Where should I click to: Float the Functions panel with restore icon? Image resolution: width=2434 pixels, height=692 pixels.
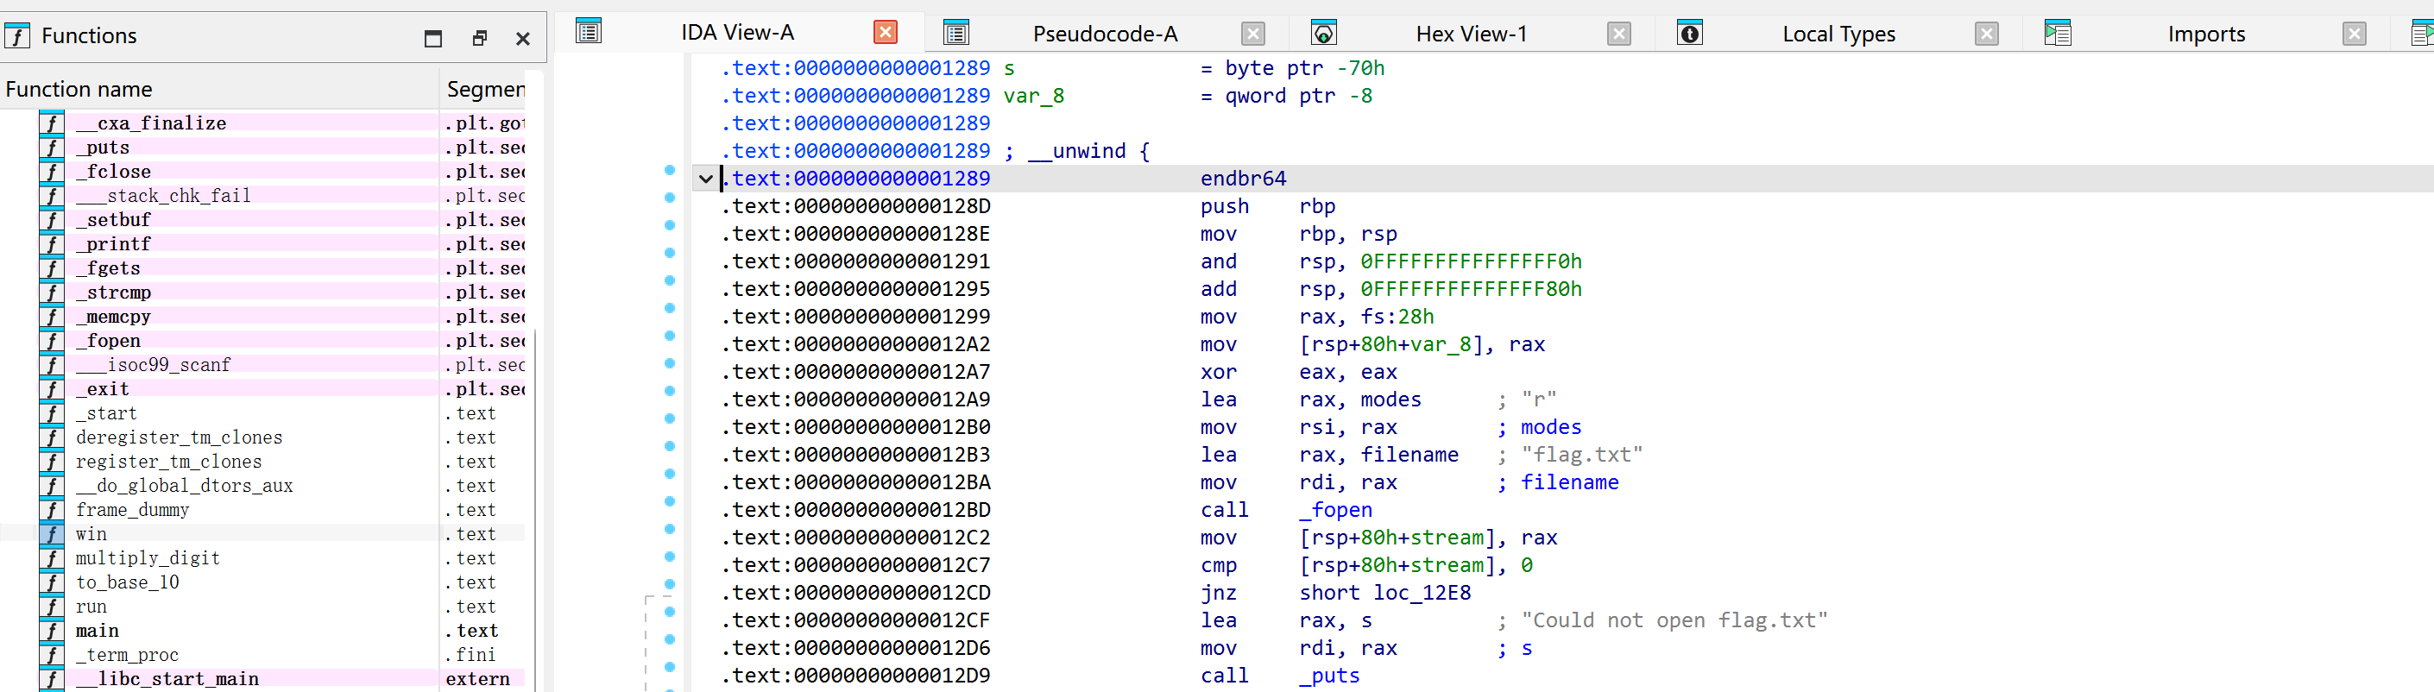(479, 39)
